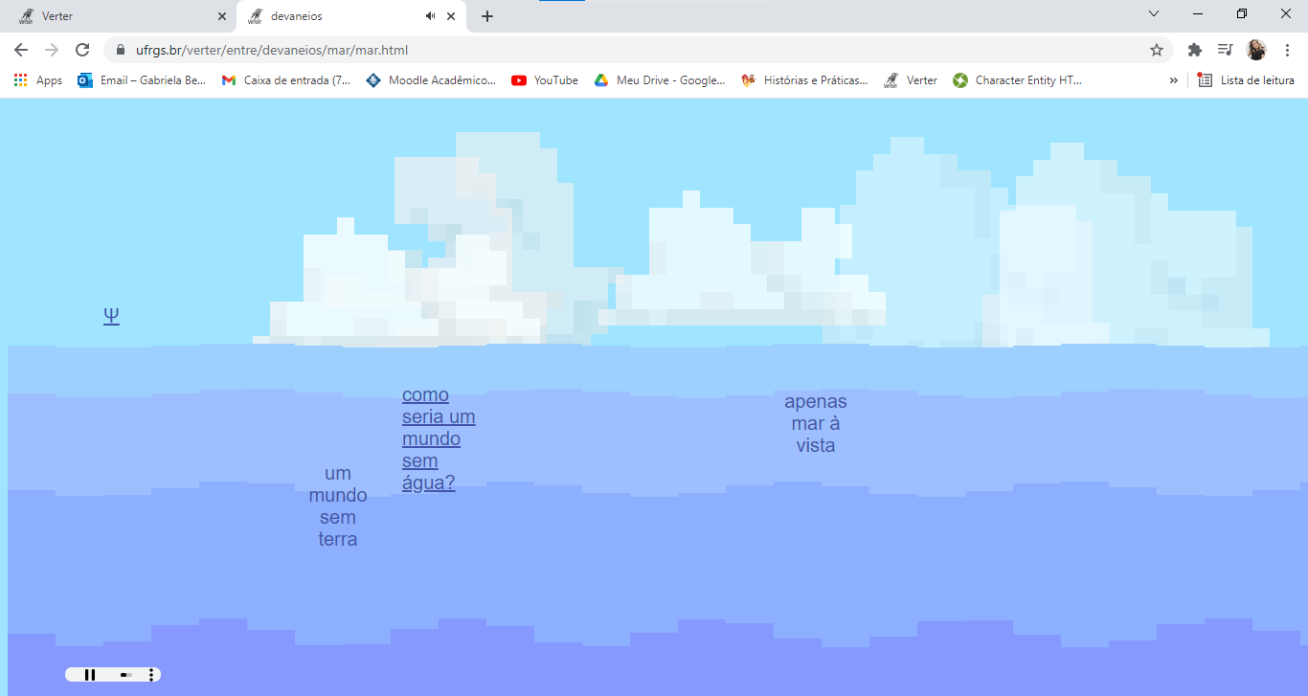
Task: Go forward to the next page
Action: coord(52,50)
